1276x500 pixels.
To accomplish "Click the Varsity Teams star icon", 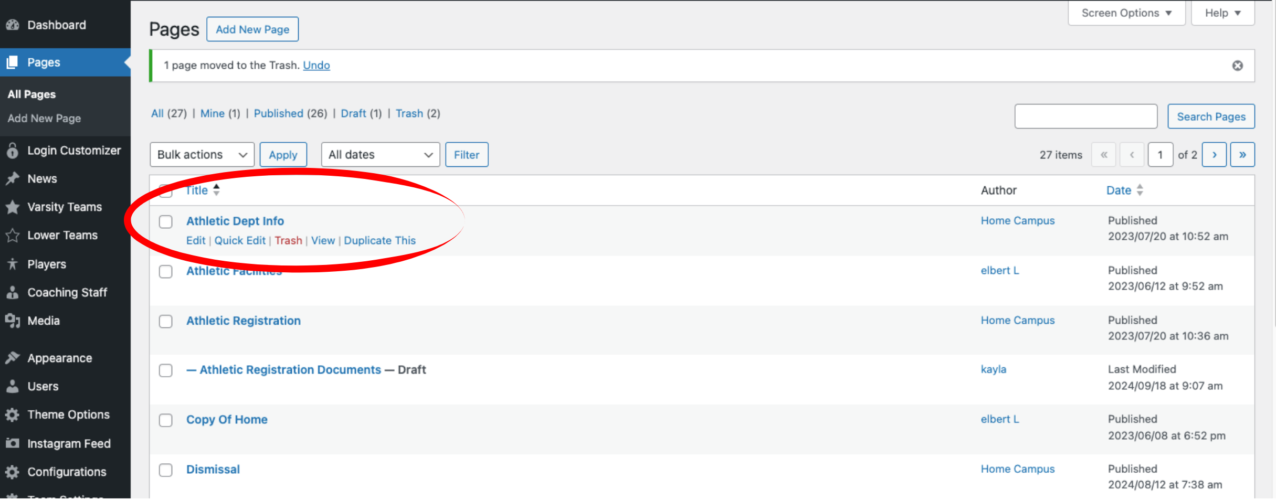I will coord(13,207).
